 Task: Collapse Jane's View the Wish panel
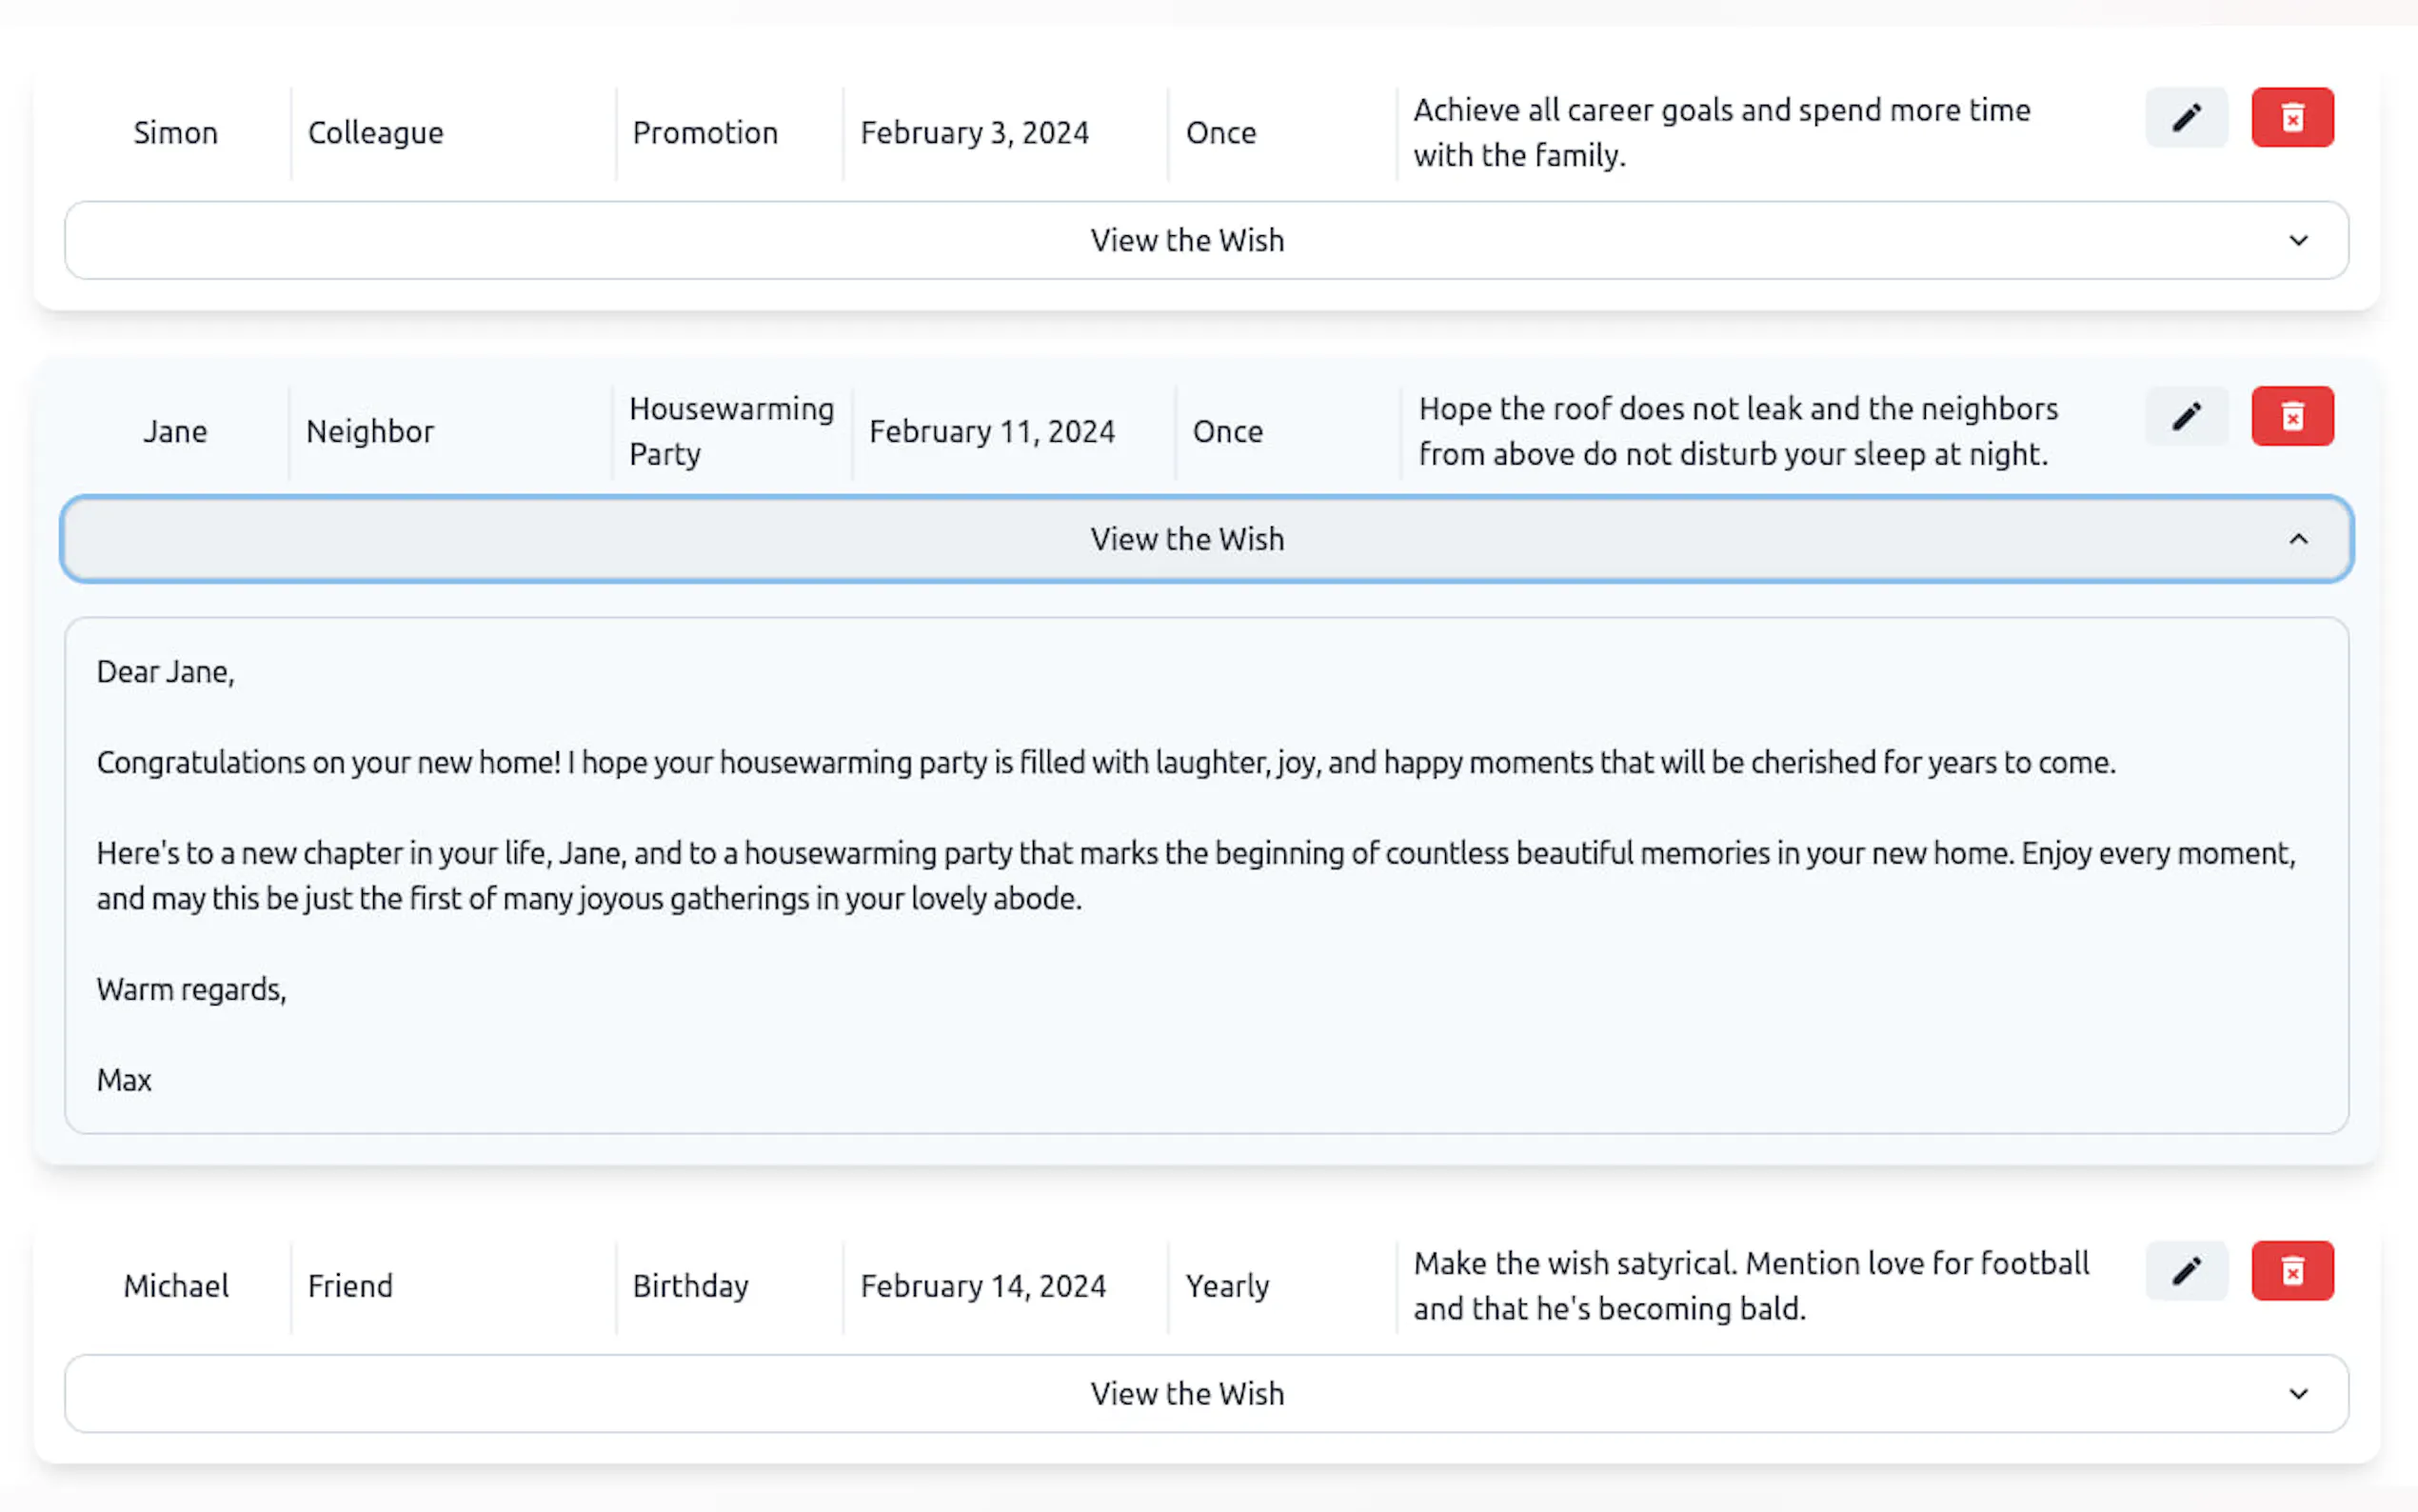tap(1186, 539)
